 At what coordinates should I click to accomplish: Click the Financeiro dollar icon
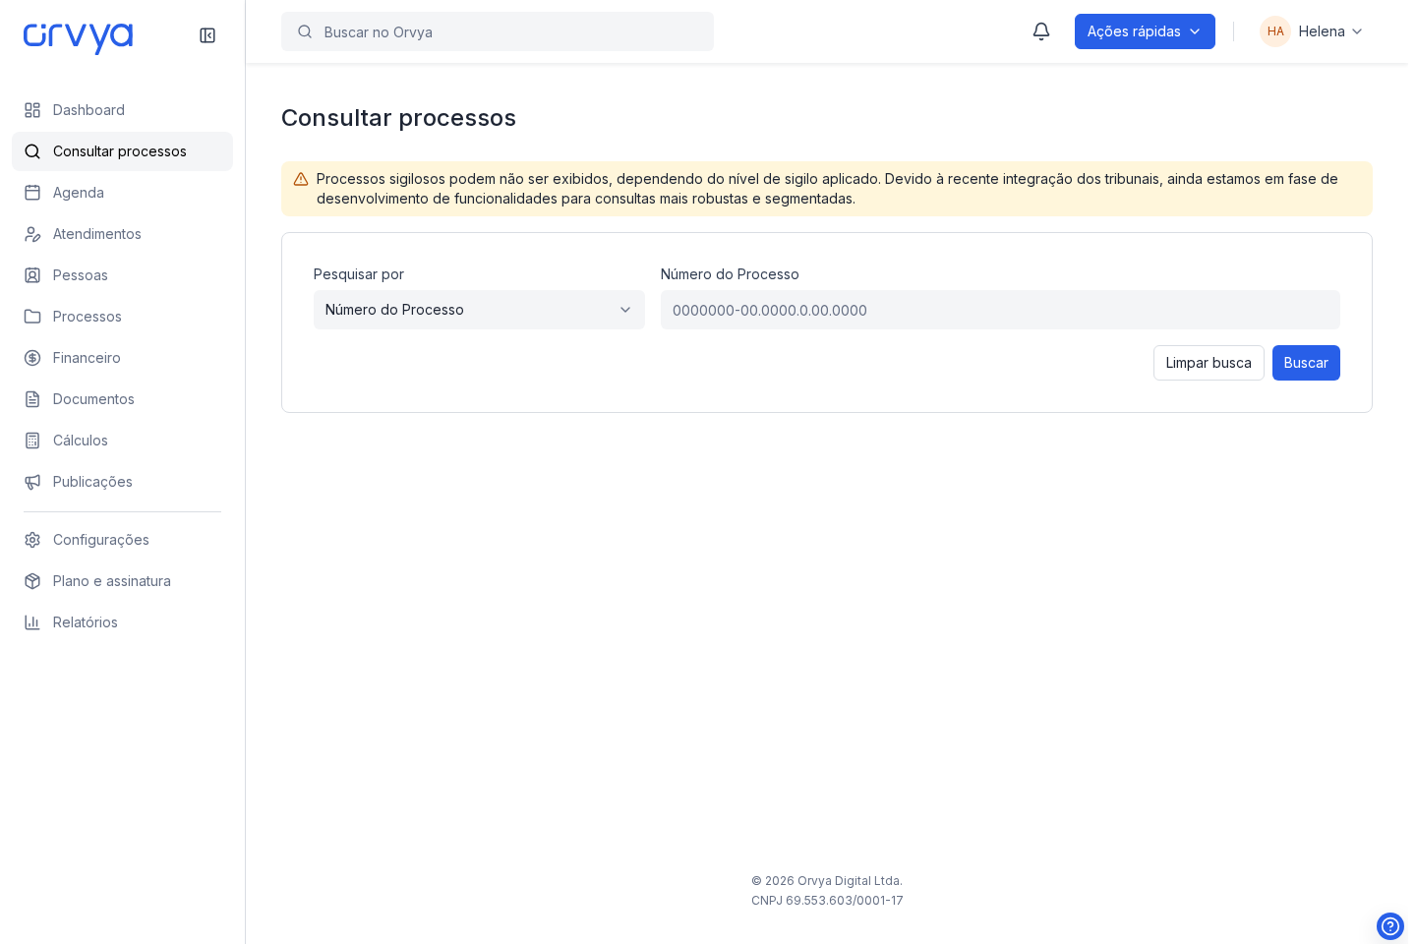(x=32, y=358)
